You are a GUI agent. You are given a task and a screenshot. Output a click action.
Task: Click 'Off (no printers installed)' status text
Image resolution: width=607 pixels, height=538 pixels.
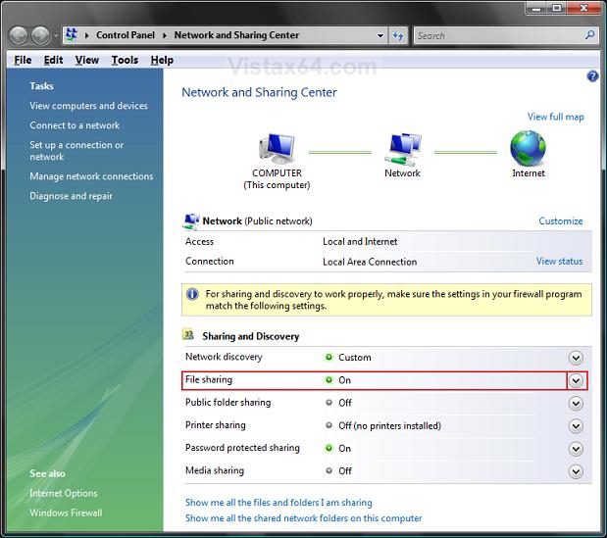[x=390, y=426]
